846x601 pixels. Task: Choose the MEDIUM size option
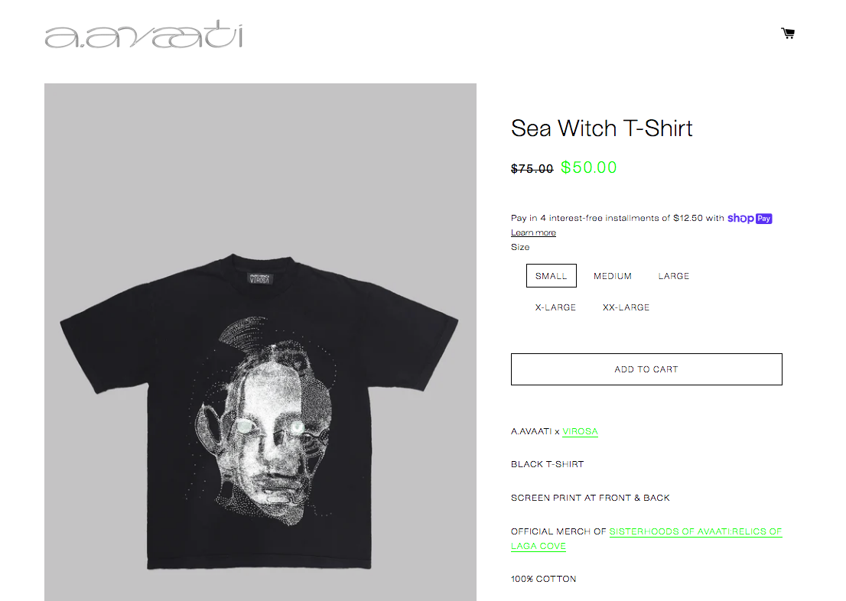[x=613, y=276]
